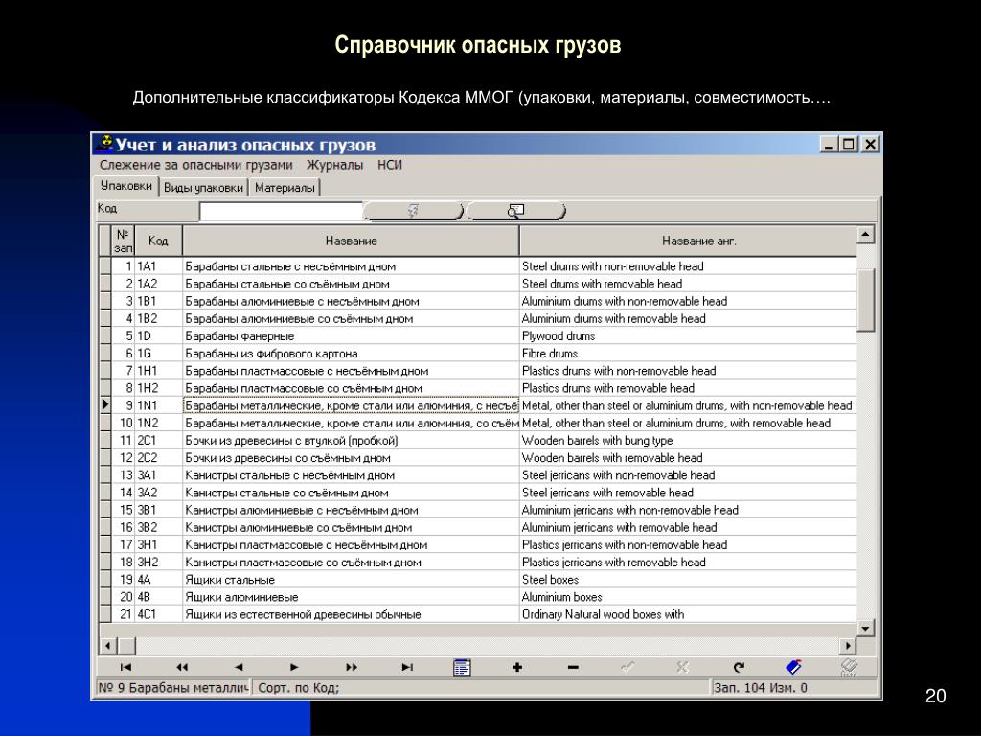Click the horizontal scrollbar left arrow
This screenshot has height=736, width=981.
click(107, 645)
